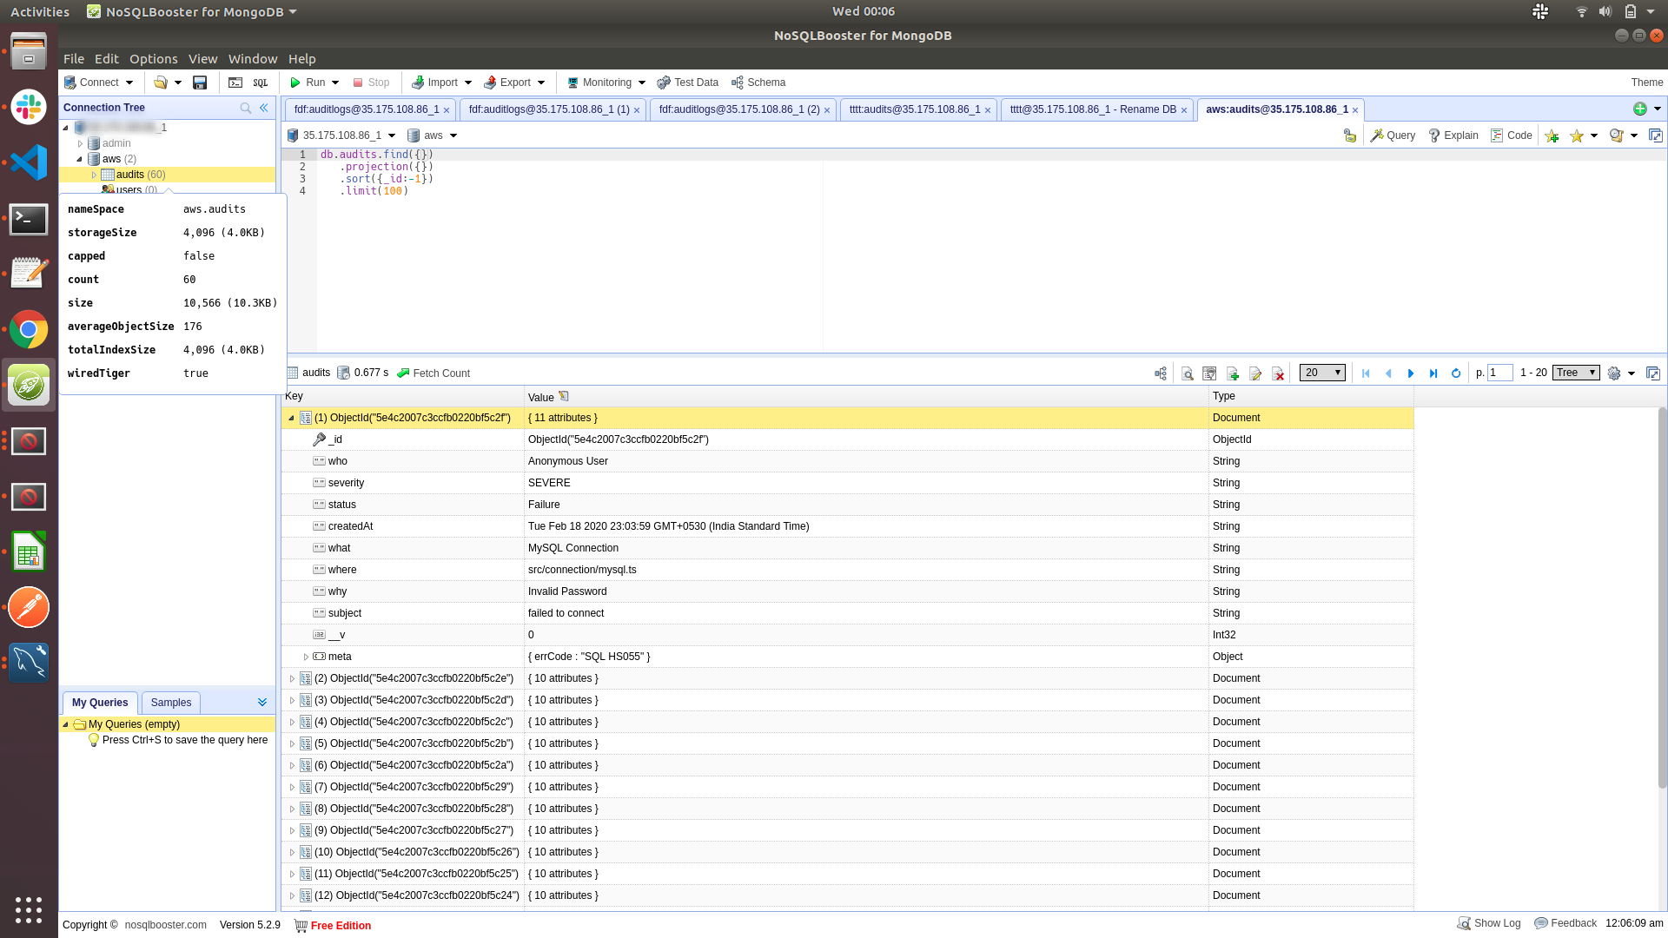1668x938 pixels.
Task: Open the Run options dropdown arrow
Action: 335,83
